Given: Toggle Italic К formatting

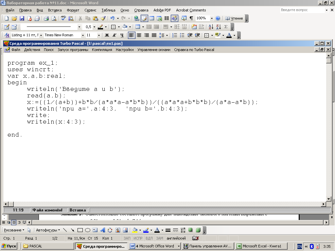Looking at the screenshot, I should click(x=115, y=35).
